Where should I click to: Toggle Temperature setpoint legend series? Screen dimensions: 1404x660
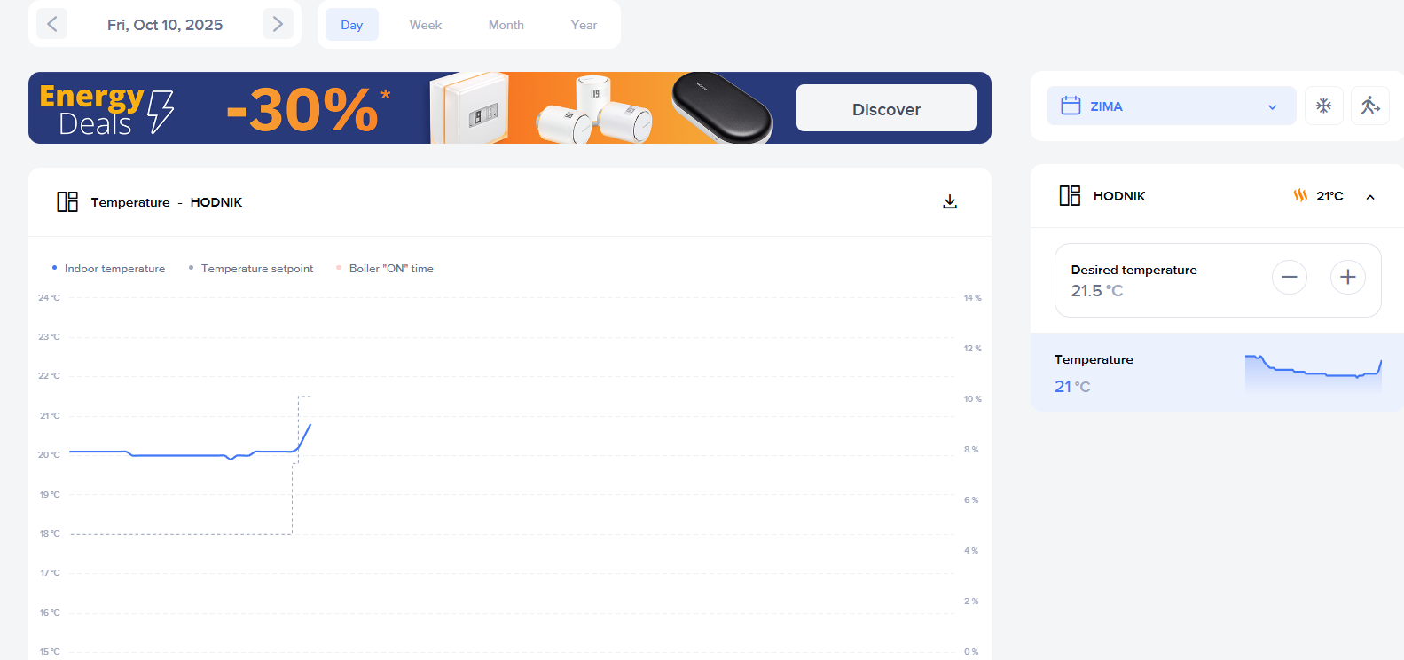[250, 268]
